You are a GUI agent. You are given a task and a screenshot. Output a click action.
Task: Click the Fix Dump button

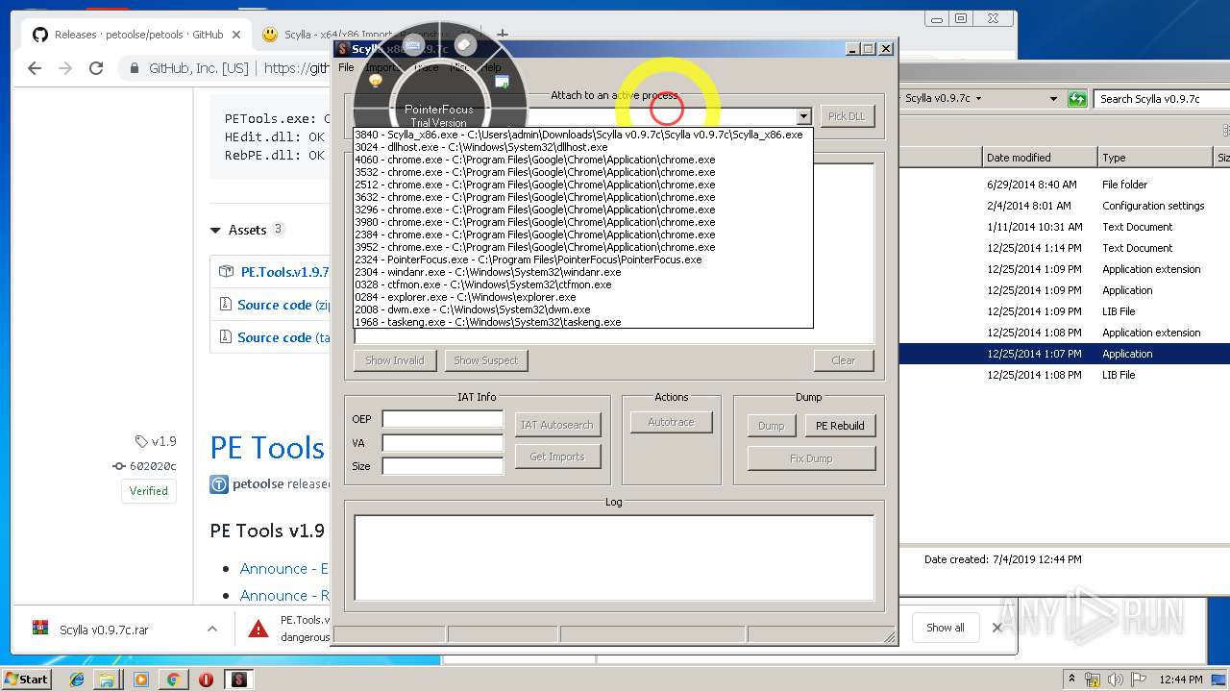tap(811, 458)
